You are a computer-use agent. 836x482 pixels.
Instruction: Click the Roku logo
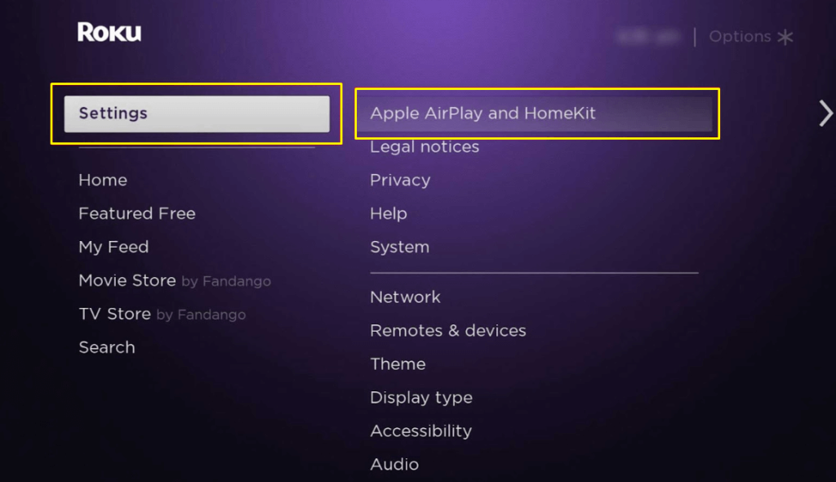coord(109,33)
